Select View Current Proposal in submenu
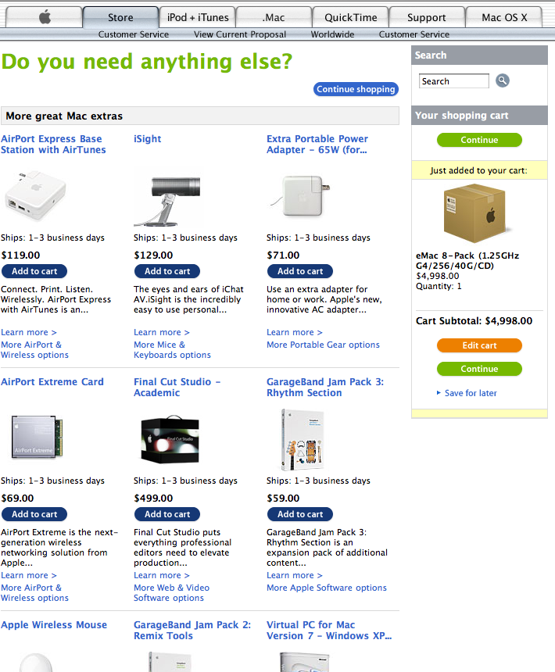 [x=239, y=34]
